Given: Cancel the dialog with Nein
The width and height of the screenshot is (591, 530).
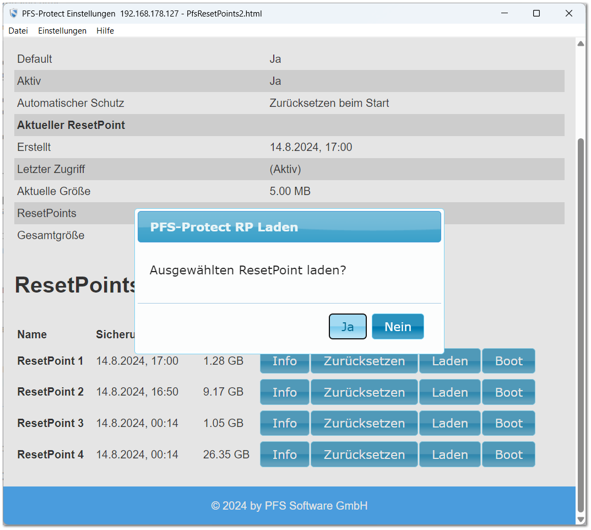Looking at the screenshot, I should 398,327.
